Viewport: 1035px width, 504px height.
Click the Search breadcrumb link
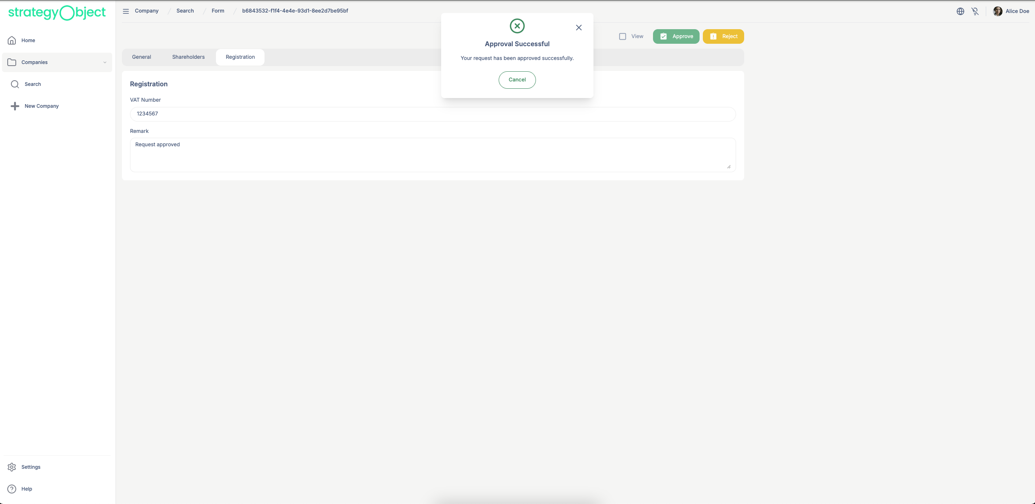point(185,11)
